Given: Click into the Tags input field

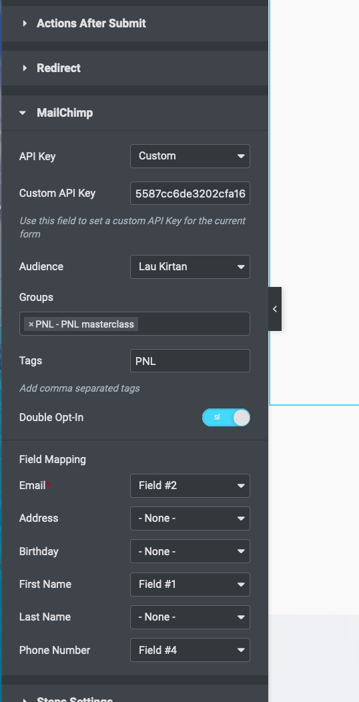Looking at the screenshot, I should coord(190,361).
